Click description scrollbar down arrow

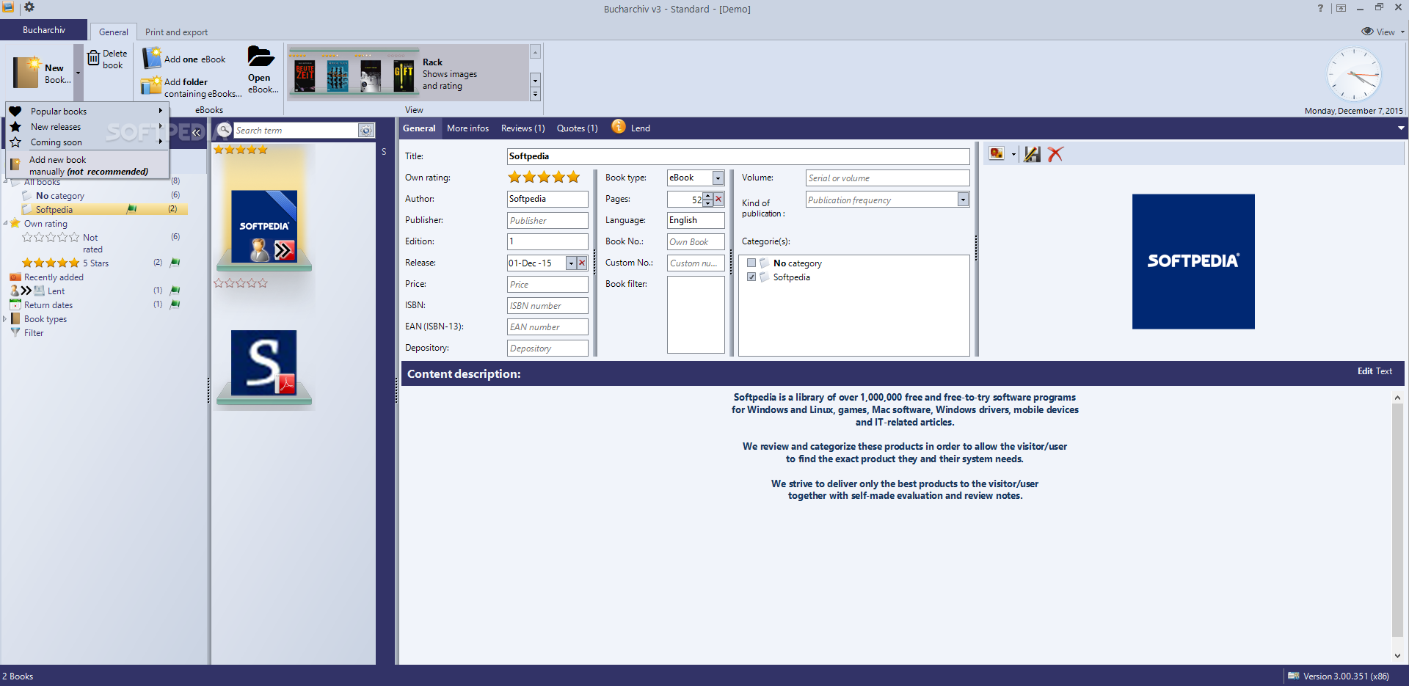click(1397, 655)
